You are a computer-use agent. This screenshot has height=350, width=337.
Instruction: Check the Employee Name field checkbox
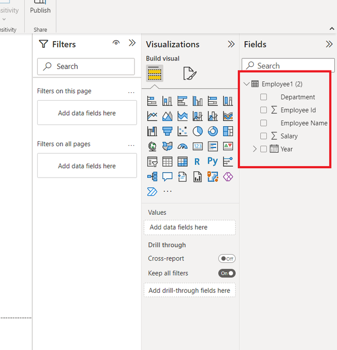(x=263, y=123)
